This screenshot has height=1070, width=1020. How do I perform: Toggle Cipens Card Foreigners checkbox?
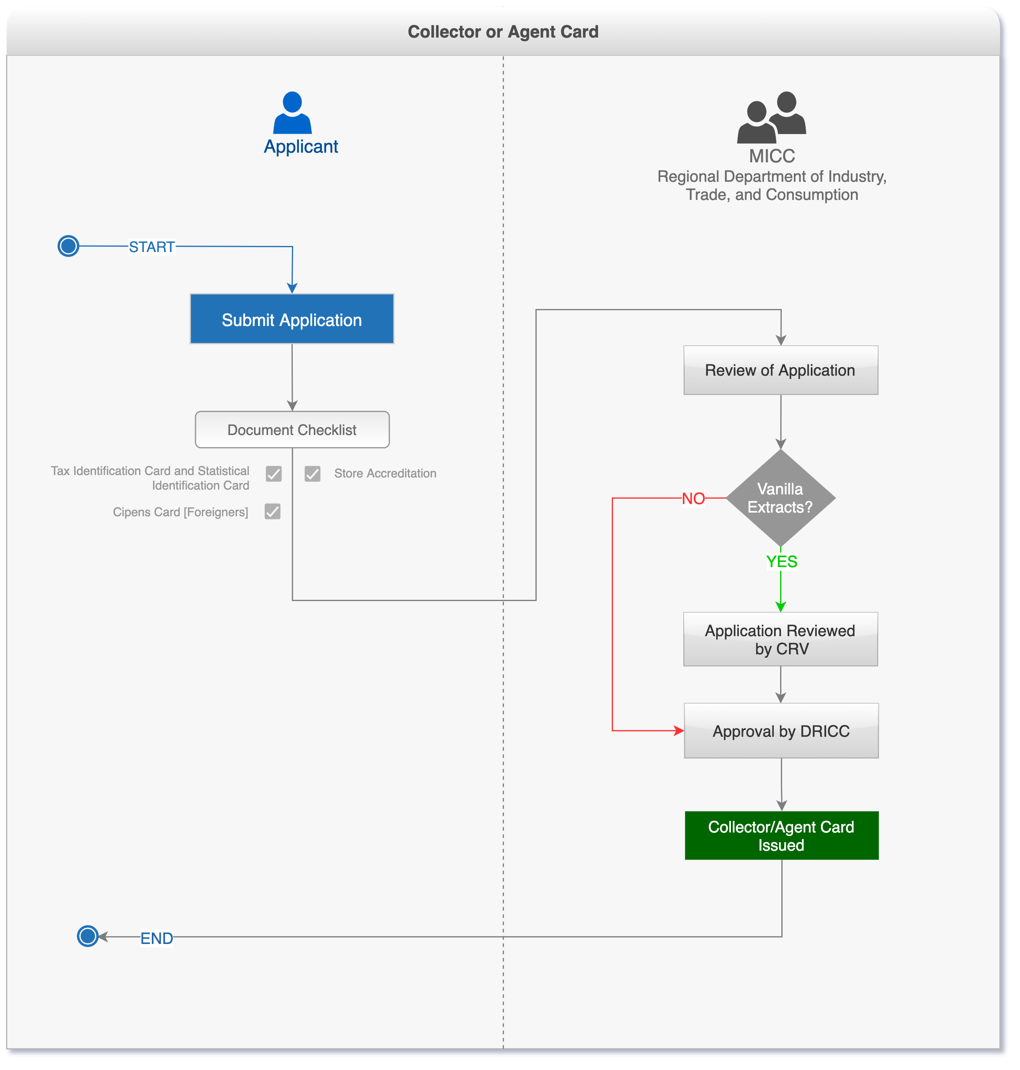273,511
